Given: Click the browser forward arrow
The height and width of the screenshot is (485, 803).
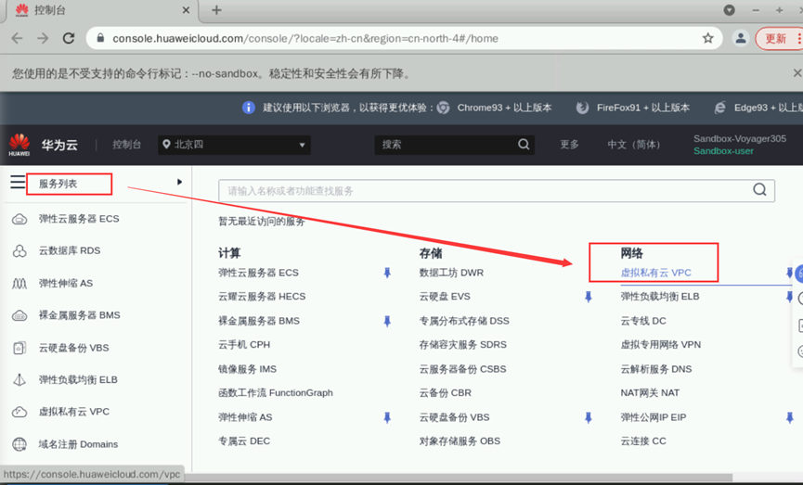Looking at the screenshot, I should pyautogui.click(x=43, y=38).
